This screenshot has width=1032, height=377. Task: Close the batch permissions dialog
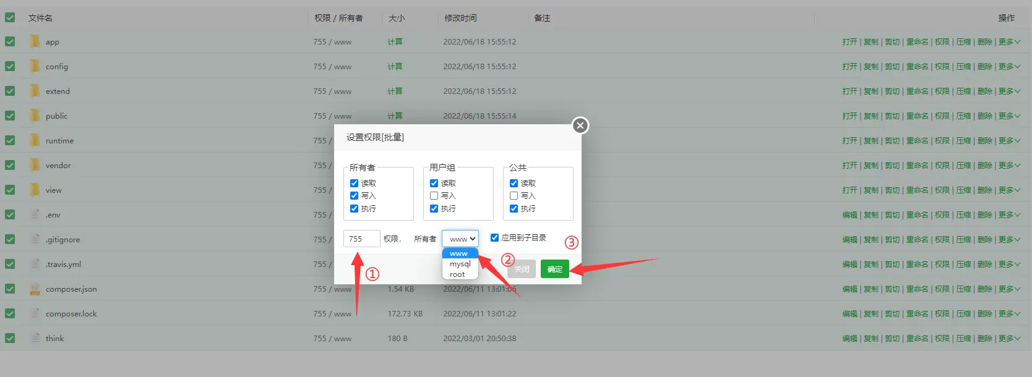click(x=580, y=125)
